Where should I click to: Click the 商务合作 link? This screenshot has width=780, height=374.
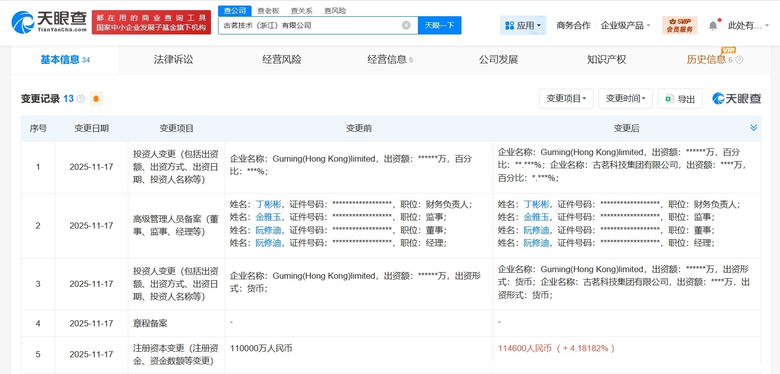pos(573,25)
